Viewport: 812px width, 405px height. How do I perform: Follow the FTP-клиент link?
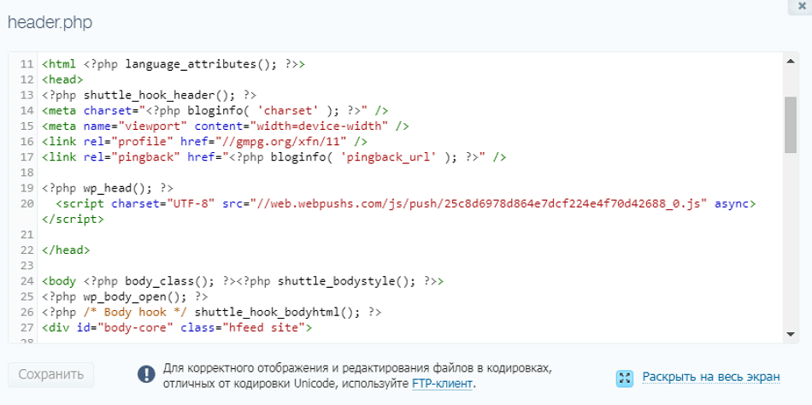coord(442,384)
